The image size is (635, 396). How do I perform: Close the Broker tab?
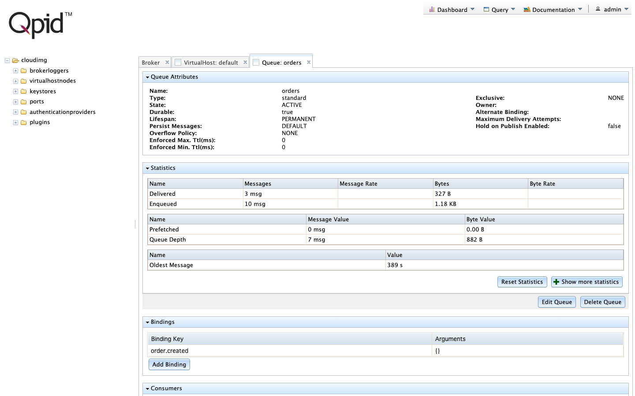click(167, 62)
